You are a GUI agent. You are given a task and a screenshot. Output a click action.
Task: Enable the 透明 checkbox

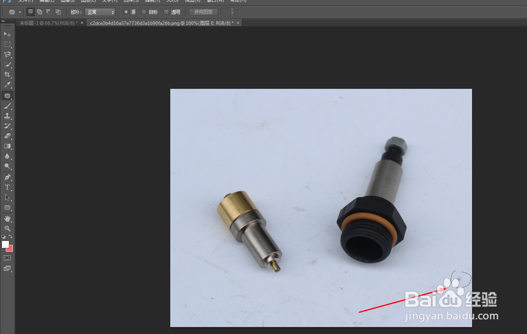click(166, 12)
